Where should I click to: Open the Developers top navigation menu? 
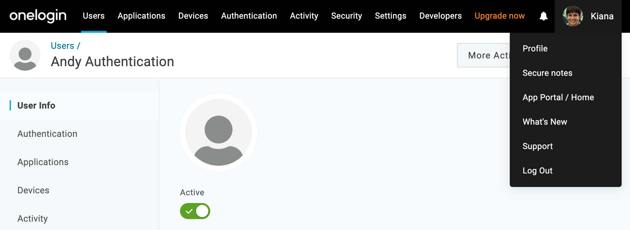click(440, 16)
